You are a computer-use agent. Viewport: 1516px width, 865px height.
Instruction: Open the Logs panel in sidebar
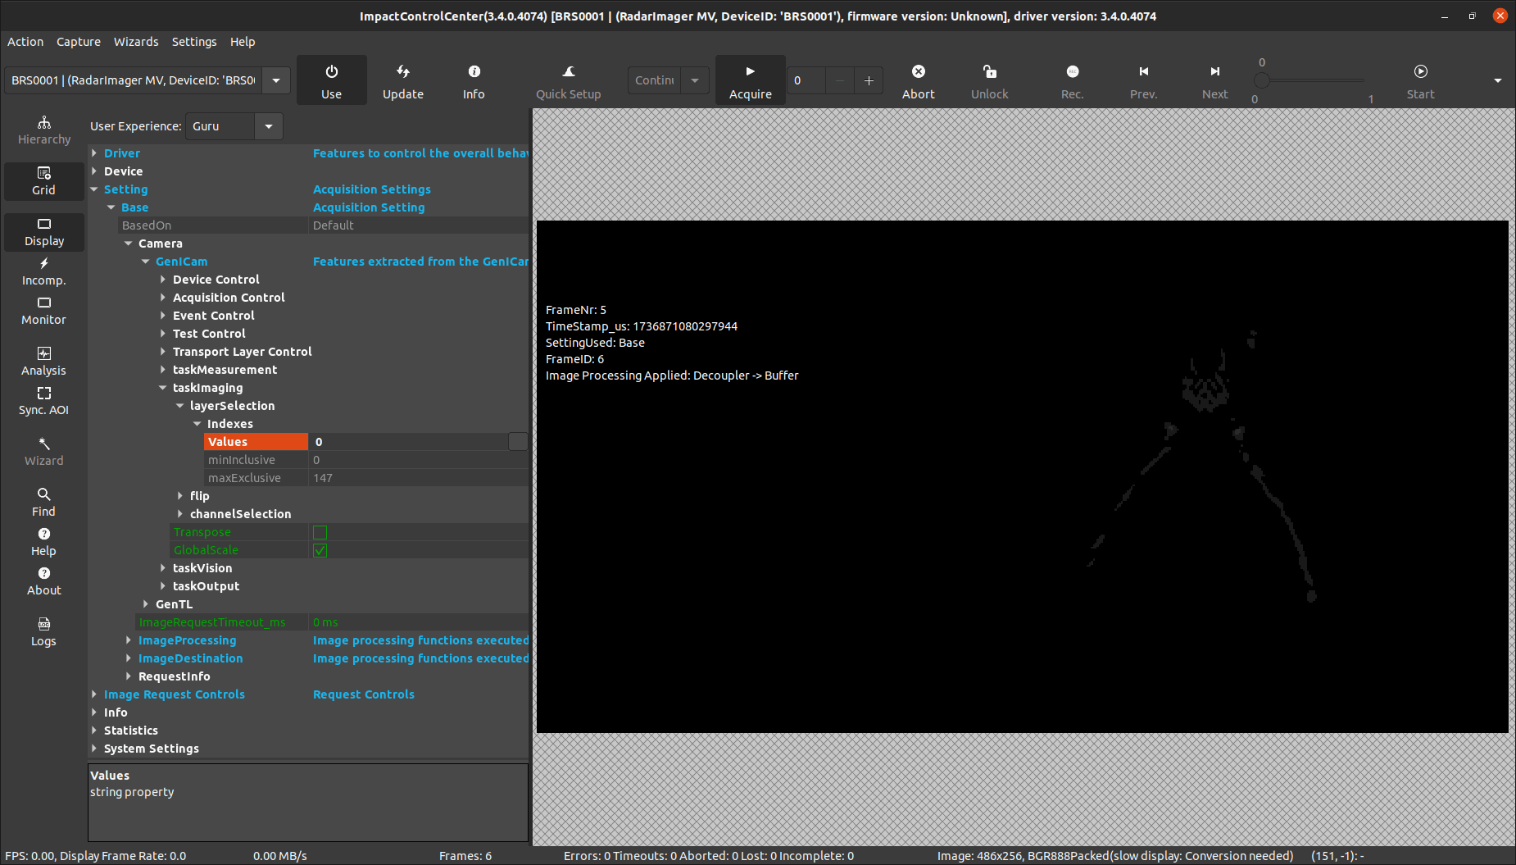point(44,631)
